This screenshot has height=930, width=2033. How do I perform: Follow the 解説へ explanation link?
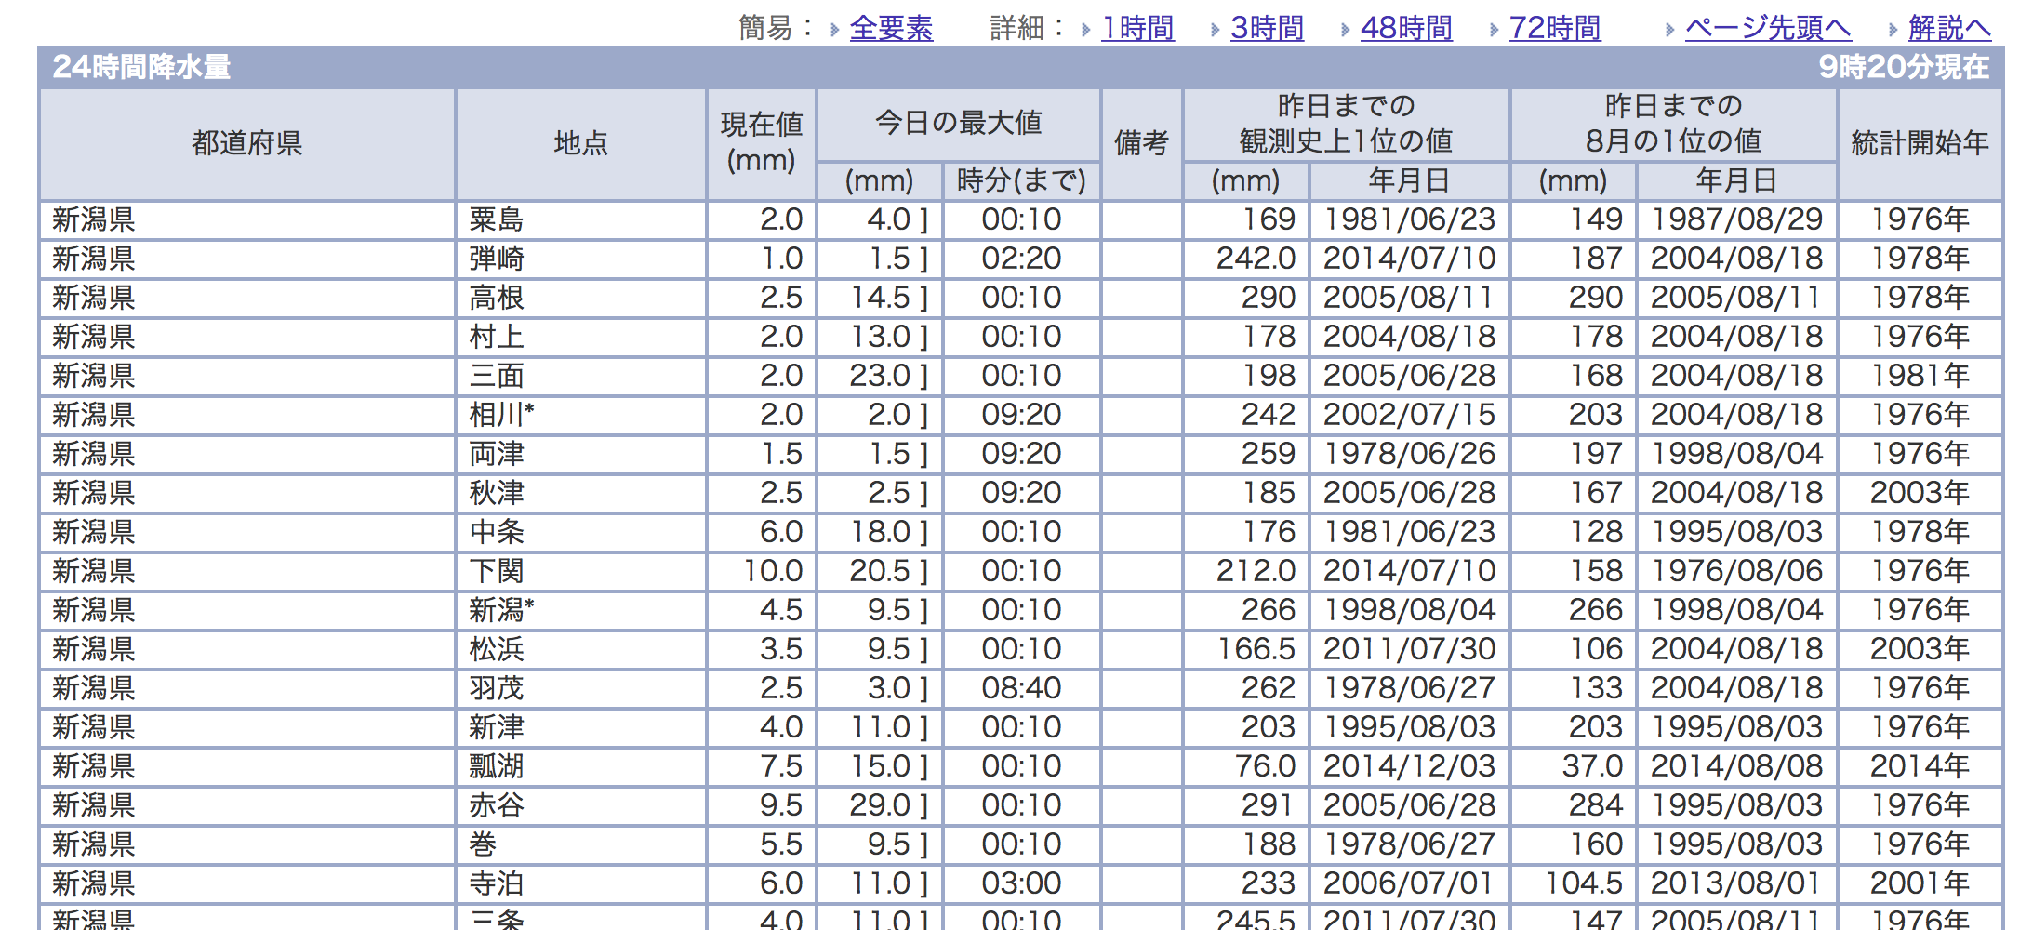point(1949,28)
